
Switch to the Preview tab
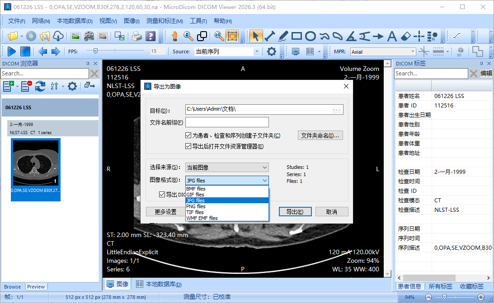tap(36, 287)
